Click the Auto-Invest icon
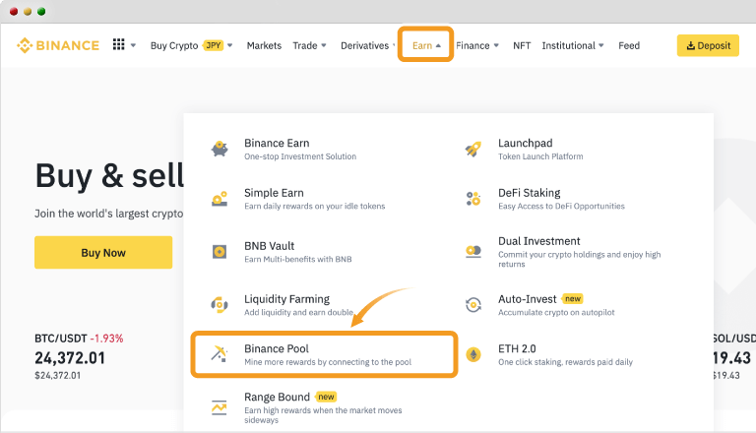The width and height of the screenshot is (756, 433). pyautogui.click(x=472, y=305)
